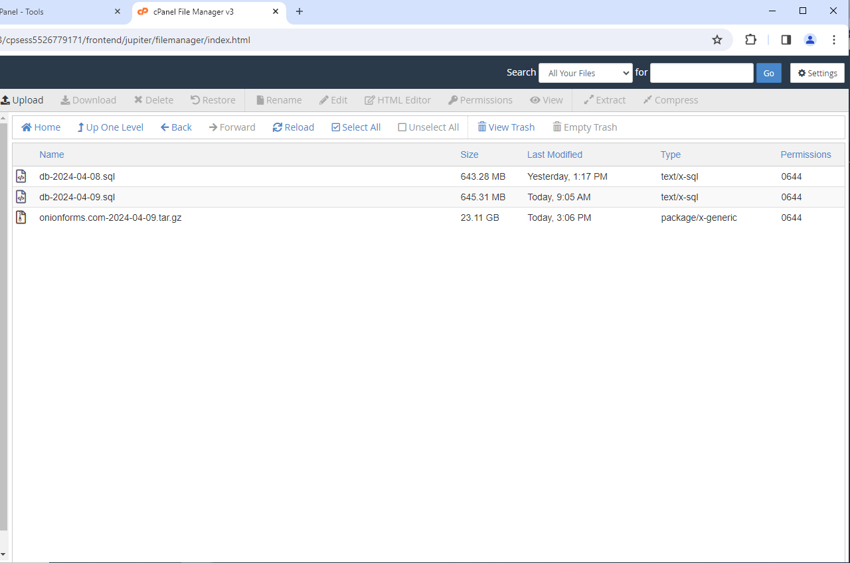Sort by Last Modified column
The image size is (850, 563).
(554, 155)
